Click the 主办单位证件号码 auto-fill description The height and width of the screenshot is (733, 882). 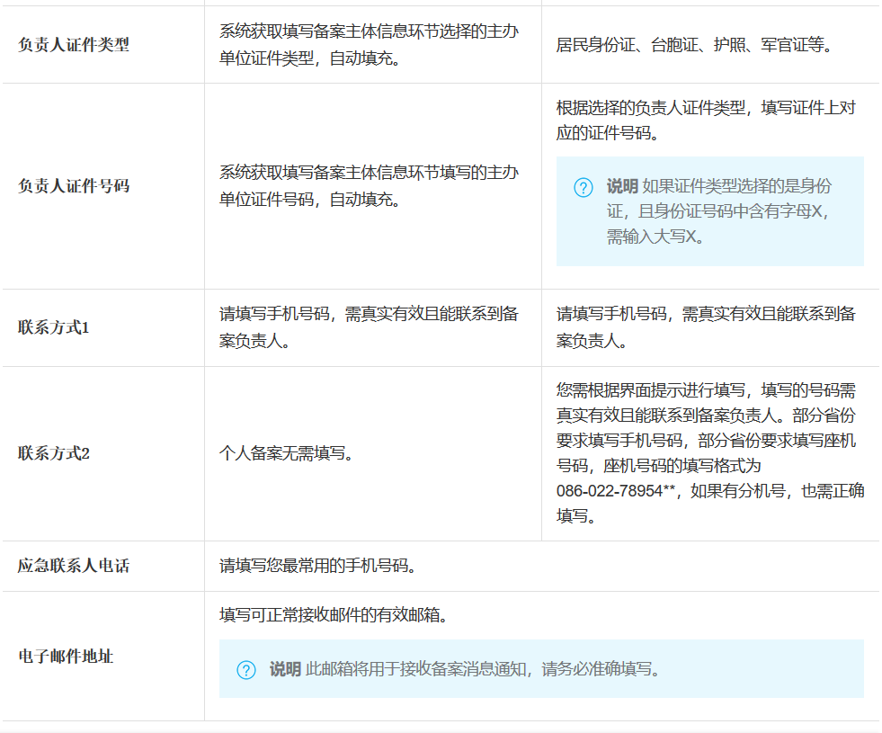tap(369, 185)
